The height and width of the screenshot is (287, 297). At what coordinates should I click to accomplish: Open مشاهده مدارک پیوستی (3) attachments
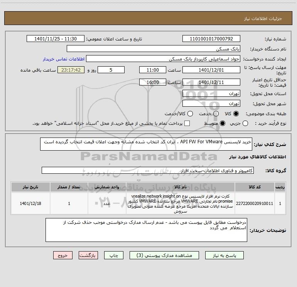[x=164, y=255]
